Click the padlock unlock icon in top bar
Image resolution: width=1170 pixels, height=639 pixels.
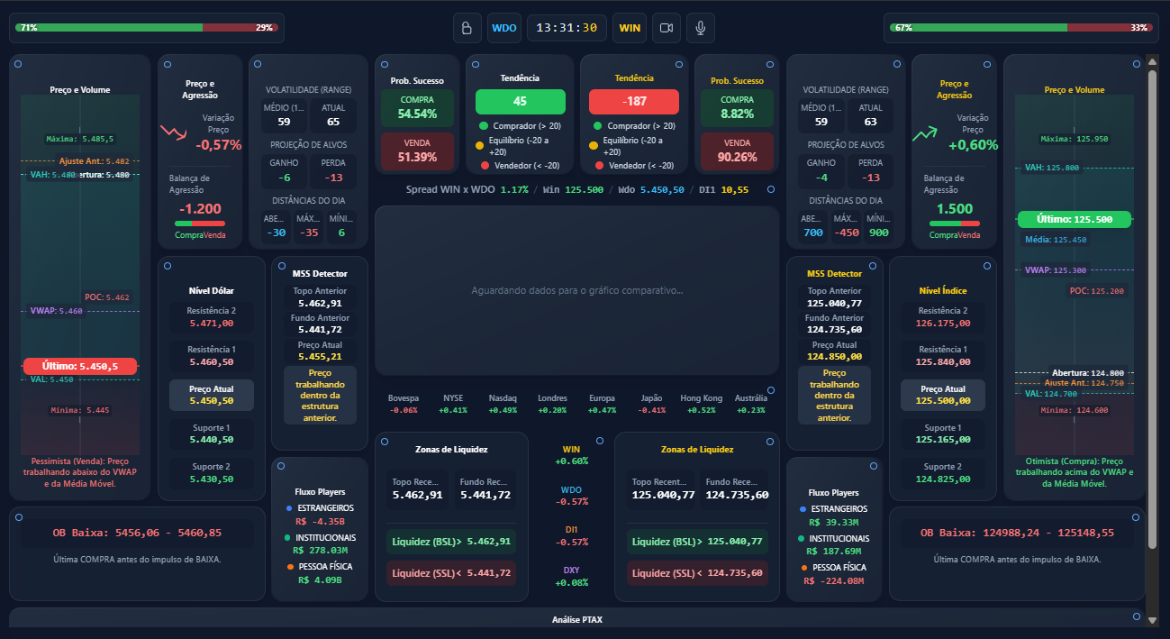467,28
